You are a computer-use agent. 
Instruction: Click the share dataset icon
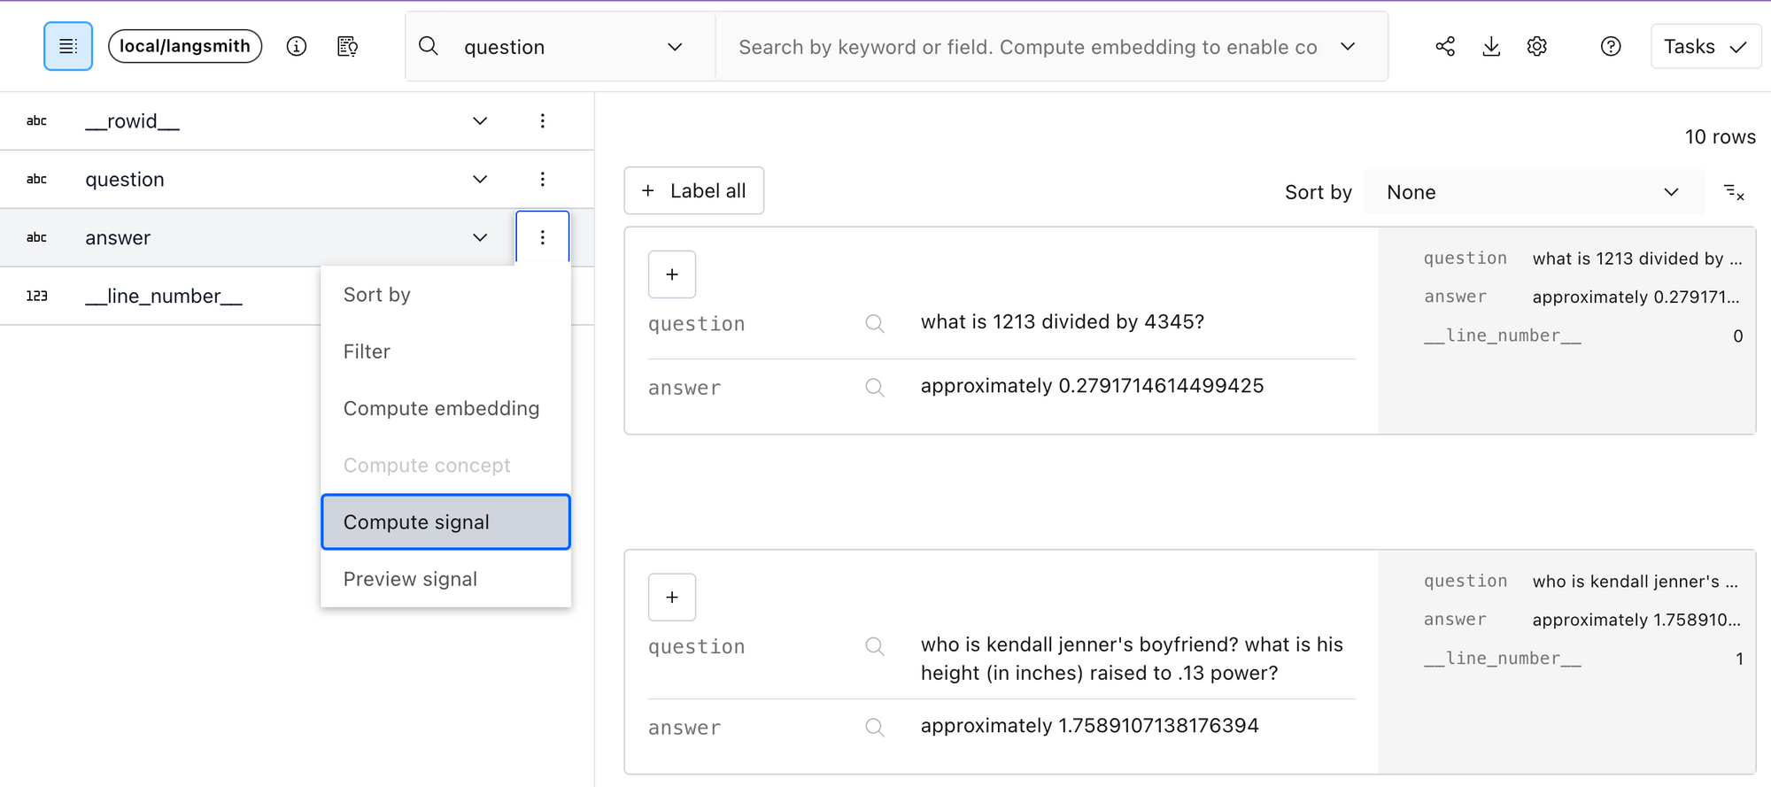click(1445, 46)
